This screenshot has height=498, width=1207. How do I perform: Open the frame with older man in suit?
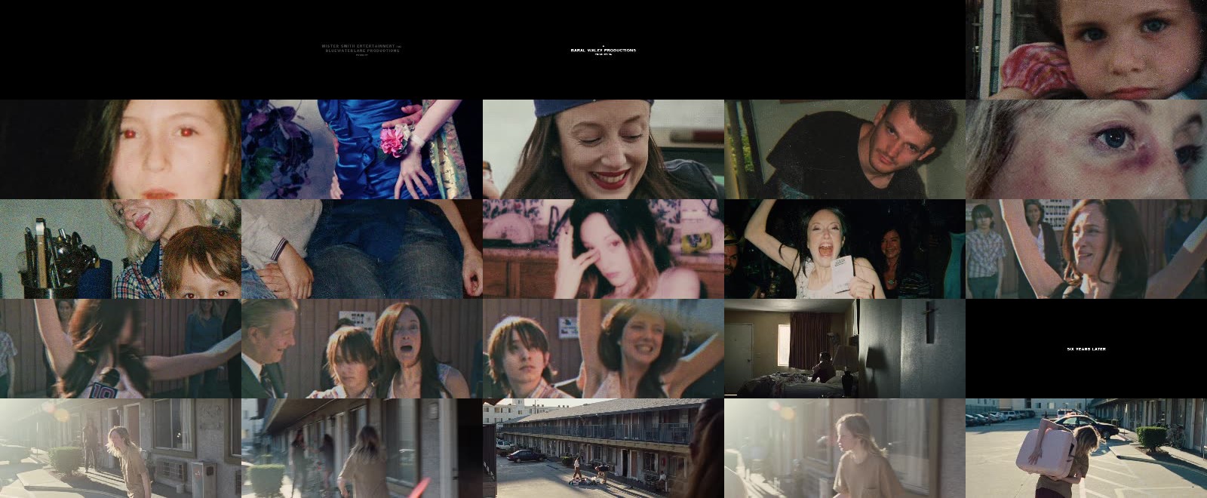click(362, 349)
